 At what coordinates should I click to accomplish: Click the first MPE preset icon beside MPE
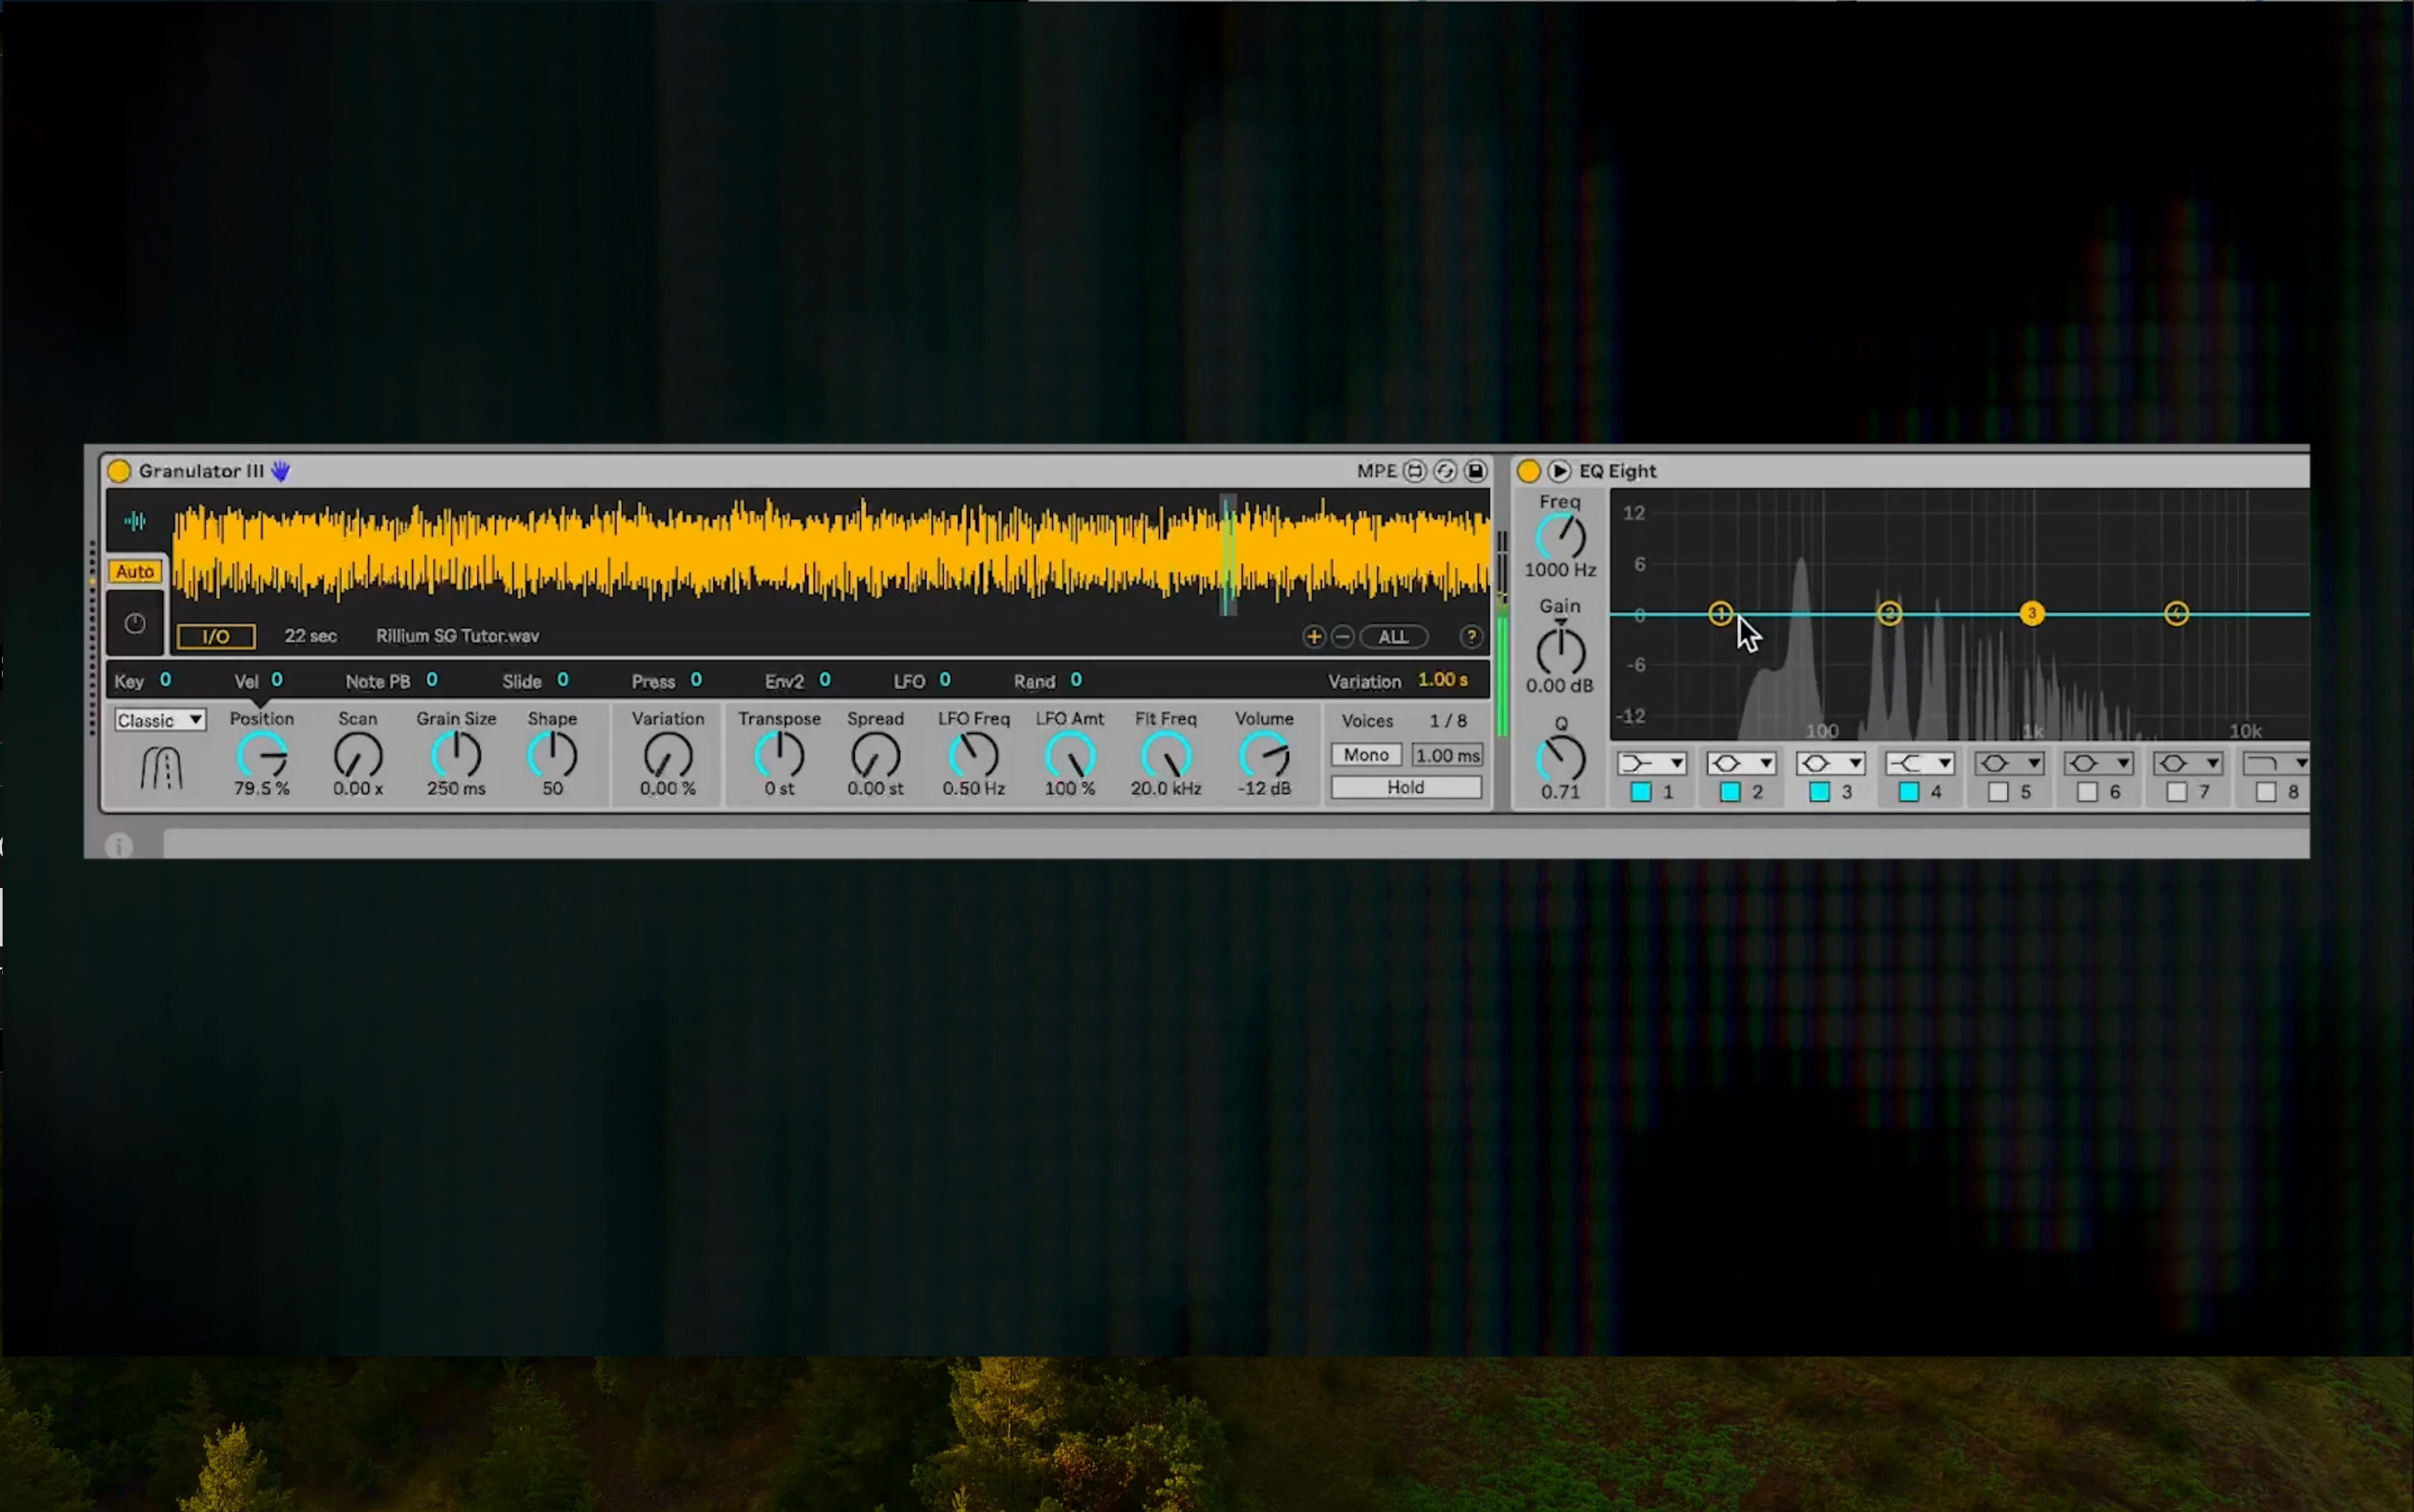1415,471
